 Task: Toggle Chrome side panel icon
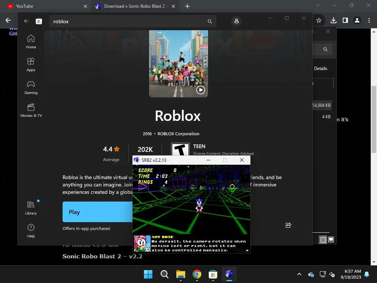click(345, 21)
